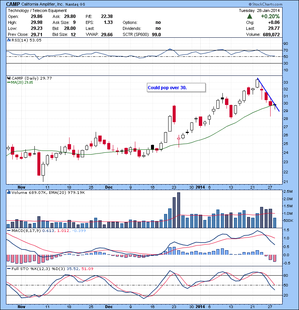Select the MACD histogram value -0.399
299x310 pixels.
tap(79, 230)
